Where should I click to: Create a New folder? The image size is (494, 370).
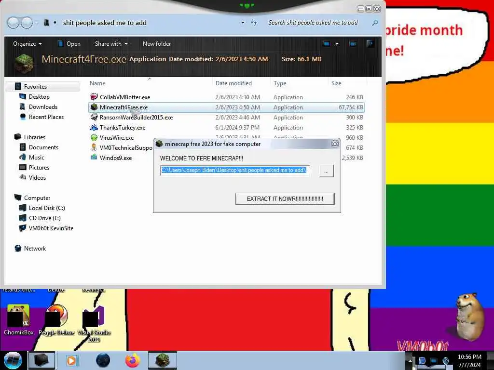pyautogui.click(x=157, y=44)
